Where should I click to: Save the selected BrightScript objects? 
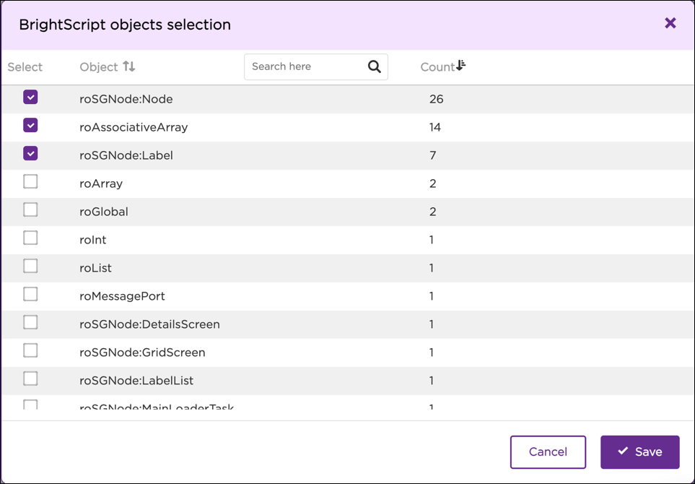coord(639,451)
